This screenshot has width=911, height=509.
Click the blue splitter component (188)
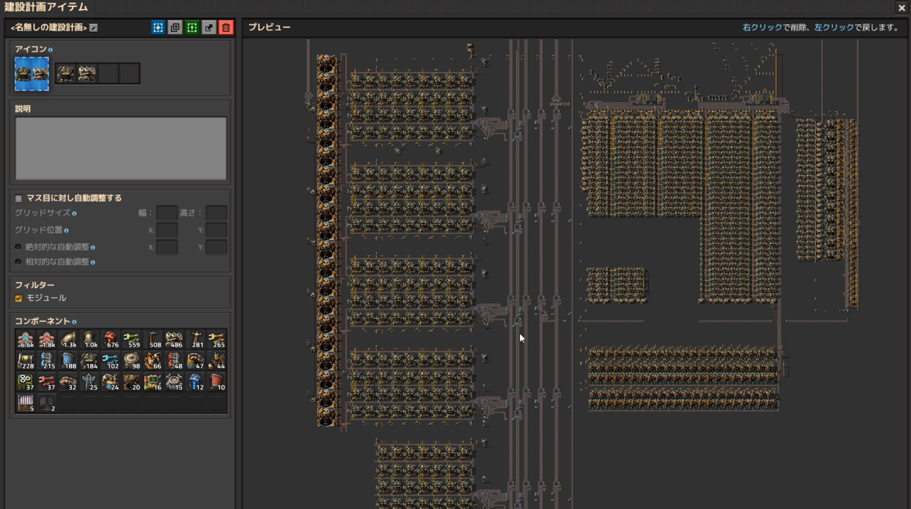(x=68, y=360)
